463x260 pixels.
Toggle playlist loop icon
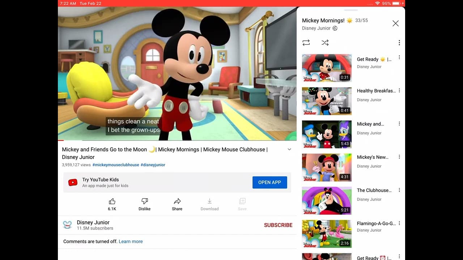click(306, 43)
